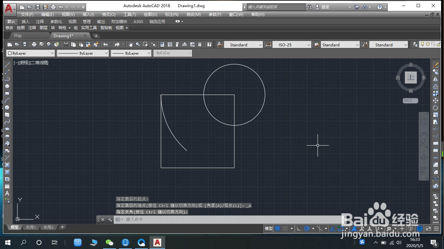
Task: Click the WCS coordinate system button
Action: coord(410,101)
